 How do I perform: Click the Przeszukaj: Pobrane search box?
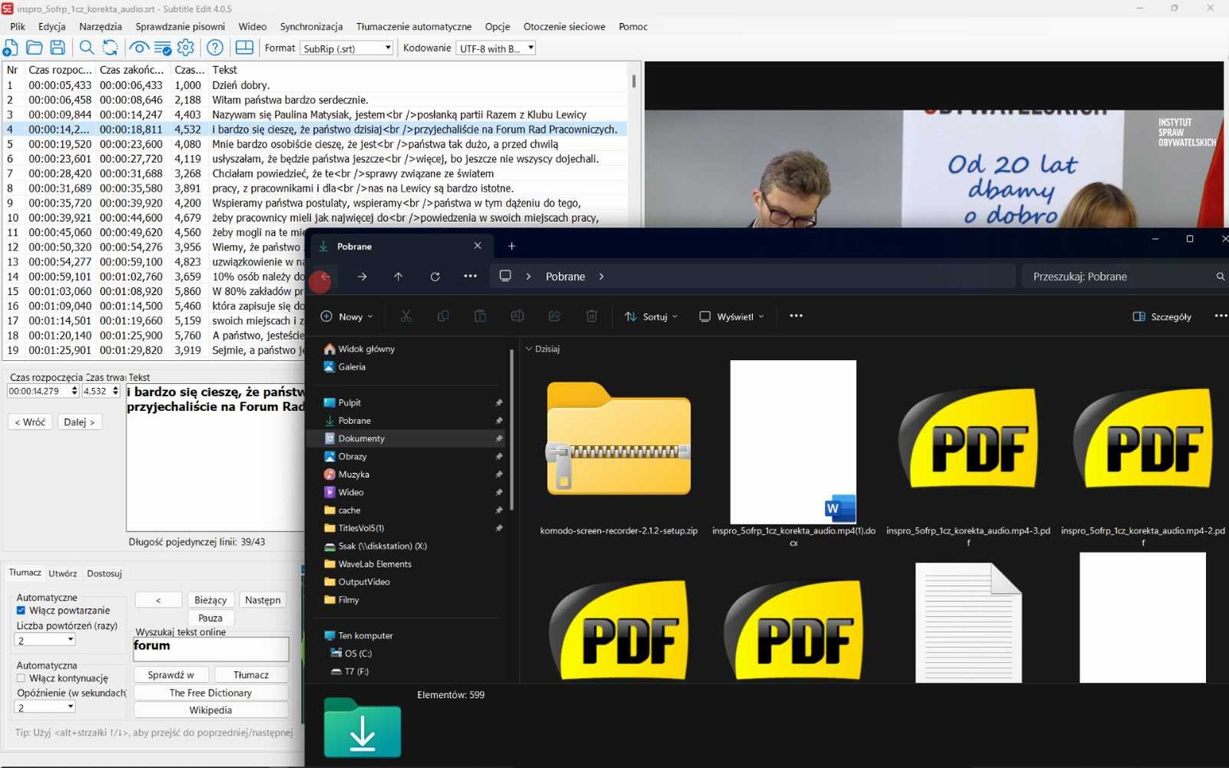[x=1125, y=276]
